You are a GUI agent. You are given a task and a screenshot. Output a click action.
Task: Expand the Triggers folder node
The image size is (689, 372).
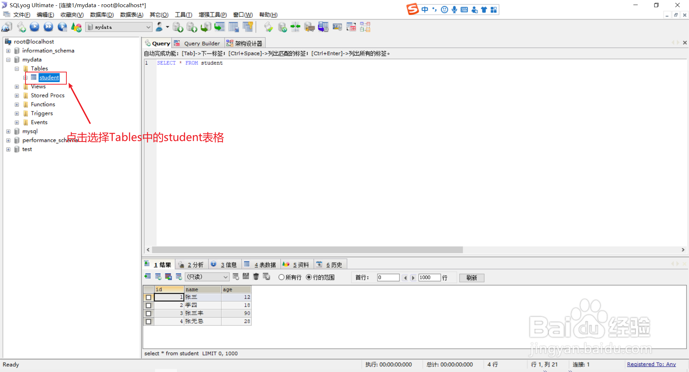pyautogui.click(x=17, y=114)
